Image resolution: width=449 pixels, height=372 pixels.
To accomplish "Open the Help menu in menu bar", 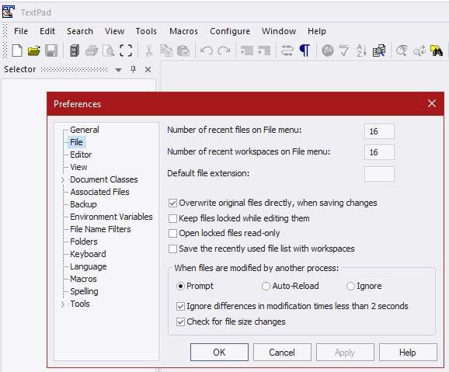I will tap(317, 31).
